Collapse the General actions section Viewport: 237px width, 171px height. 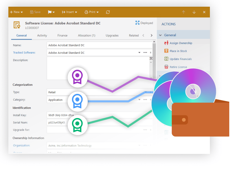160,35
